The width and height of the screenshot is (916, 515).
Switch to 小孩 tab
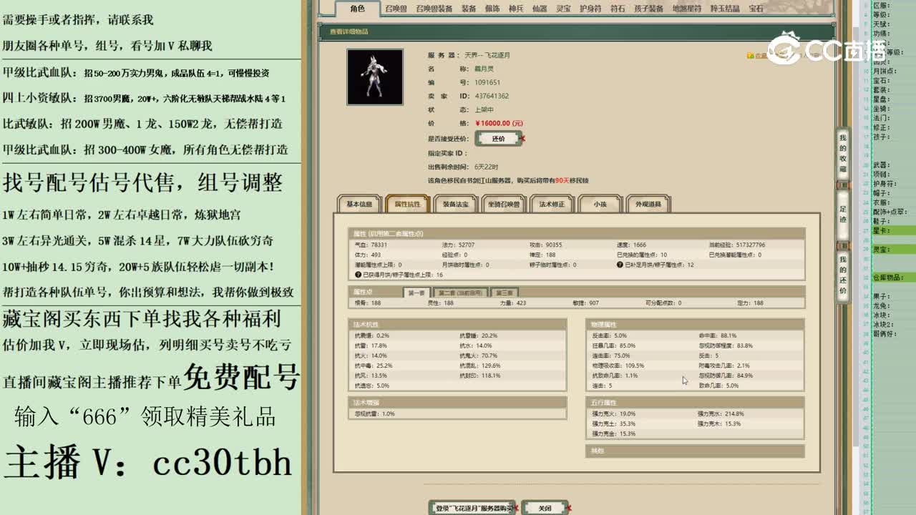(x=600, y=205)
